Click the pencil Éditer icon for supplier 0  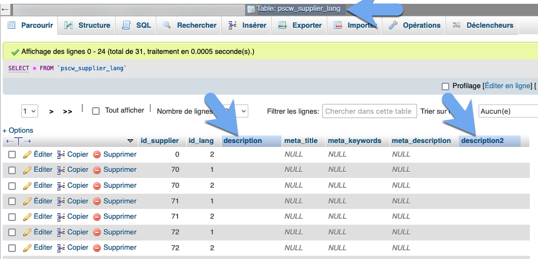coord(27,155)
